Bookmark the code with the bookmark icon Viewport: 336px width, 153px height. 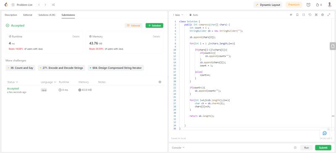point(297,15)
